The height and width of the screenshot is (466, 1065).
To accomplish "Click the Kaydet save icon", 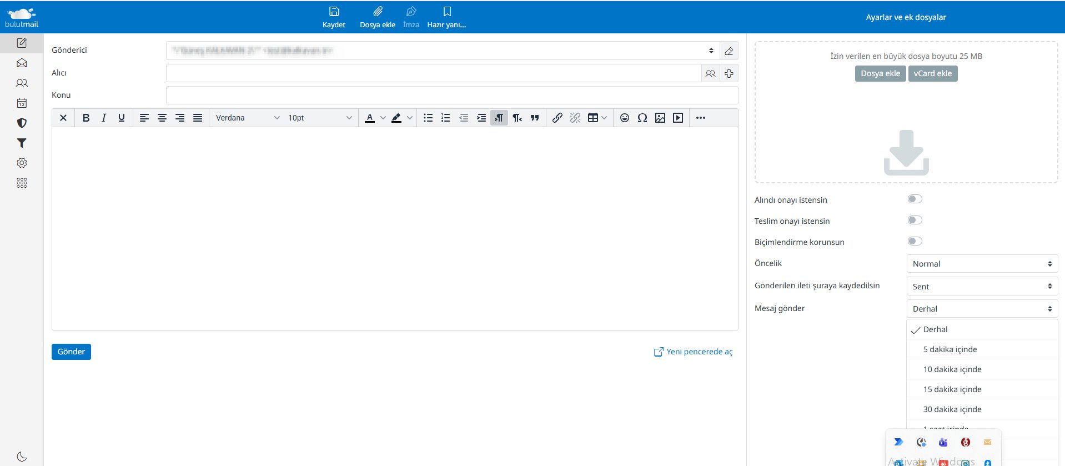I will (x=334, y=12).
